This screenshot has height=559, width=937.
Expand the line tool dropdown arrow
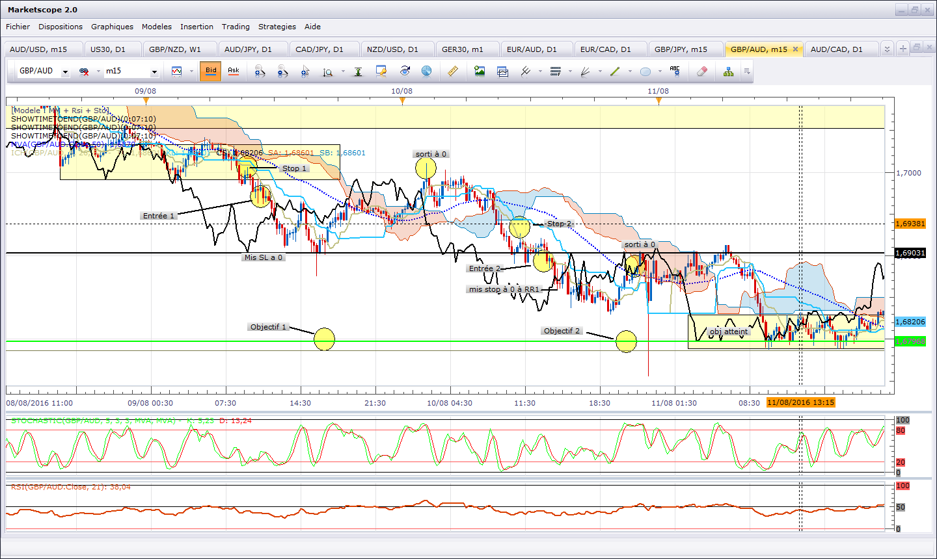tap(630, 71)
